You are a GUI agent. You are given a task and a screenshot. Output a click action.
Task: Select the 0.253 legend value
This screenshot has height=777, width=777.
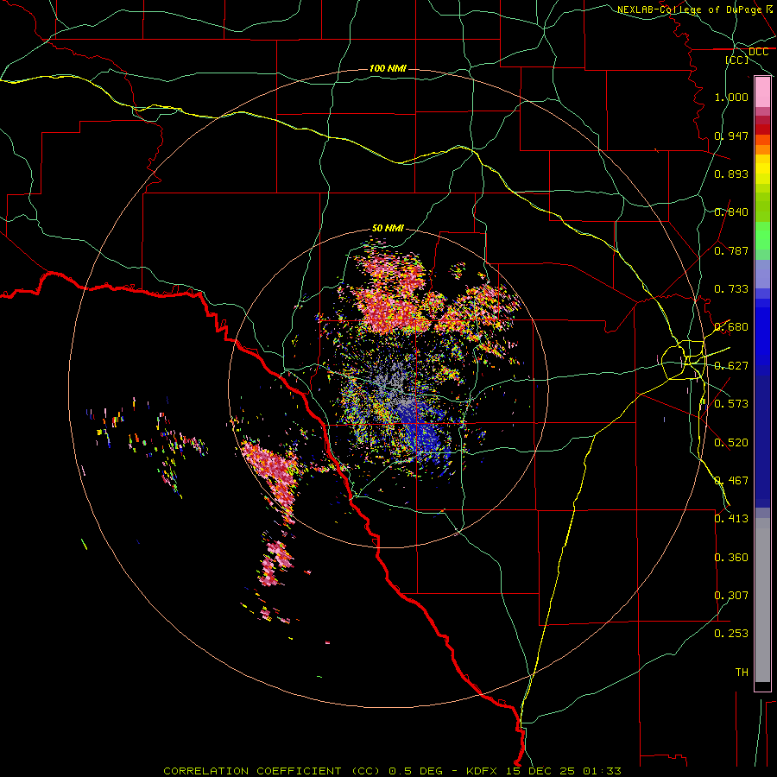tap(731, 634)
